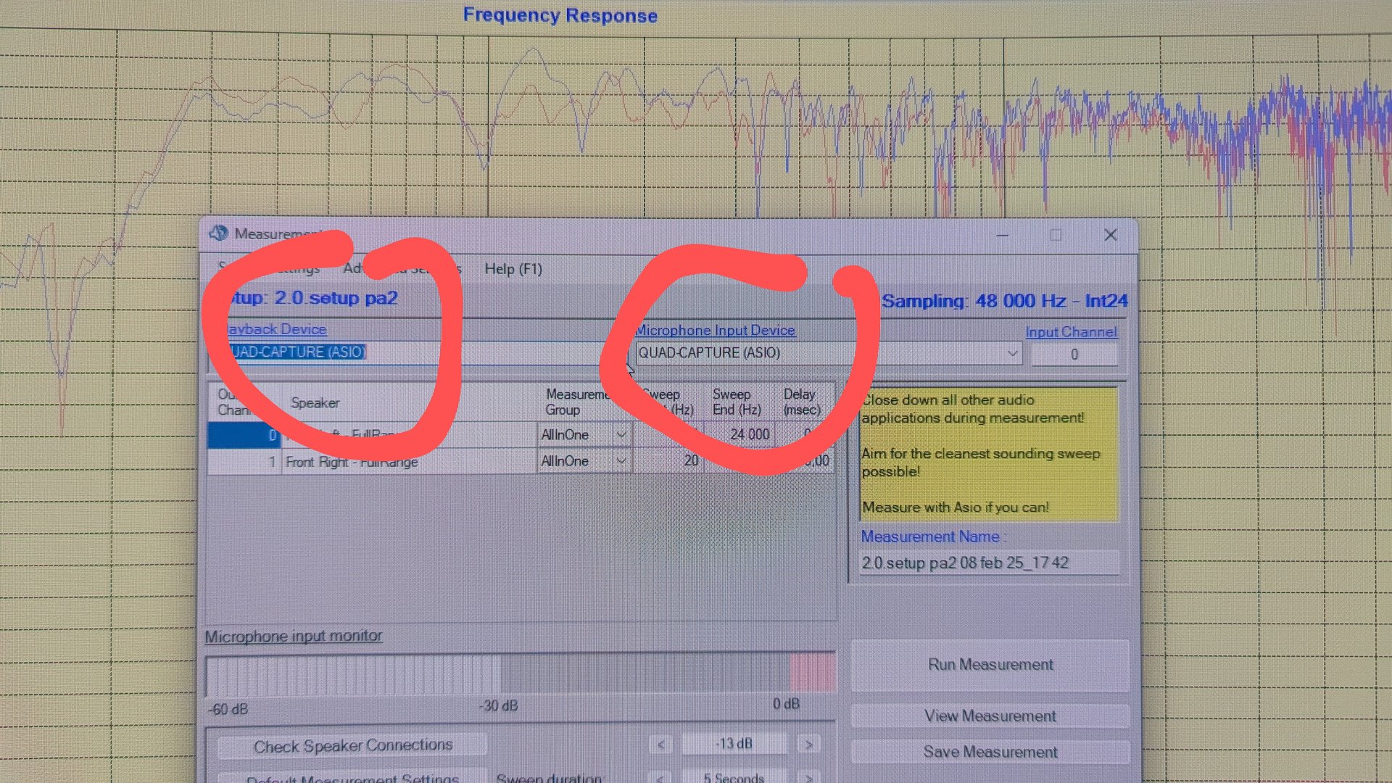Edit the Measurement Name text field
The image size is (1392, 783).
pyautogui.click(x=988, y=563)
